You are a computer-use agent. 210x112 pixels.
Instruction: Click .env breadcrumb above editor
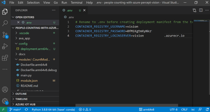(69, 17)
